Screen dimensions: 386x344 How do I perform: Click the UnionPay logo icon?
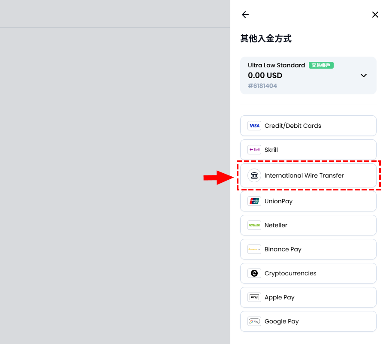tap(254, 201)
